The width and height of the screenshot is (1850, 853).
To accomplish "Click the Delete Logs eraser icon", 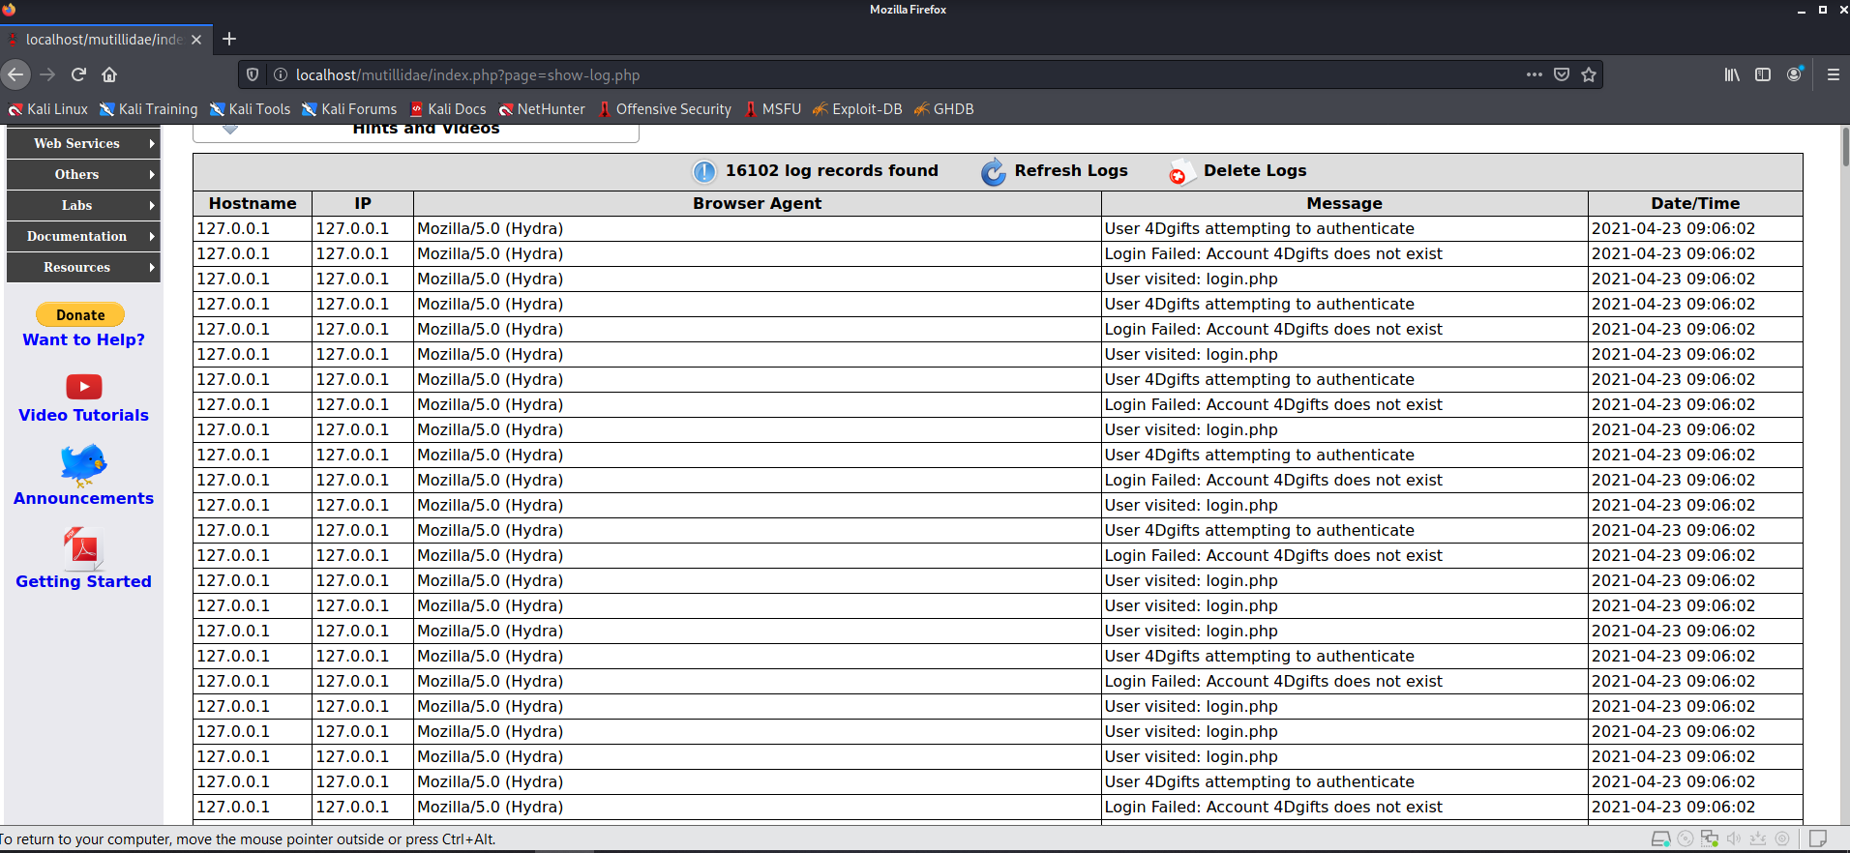I will point(1181,172).
